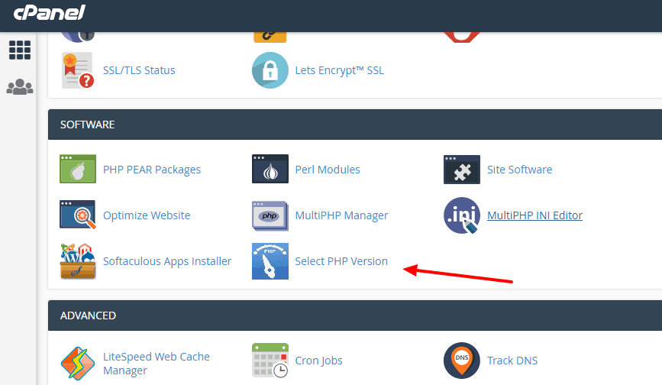Viewport: 662px width, 385px height.
Task: Click the Lets Encrypt SSL padlock icon
Action: click(x=270, y=70)
